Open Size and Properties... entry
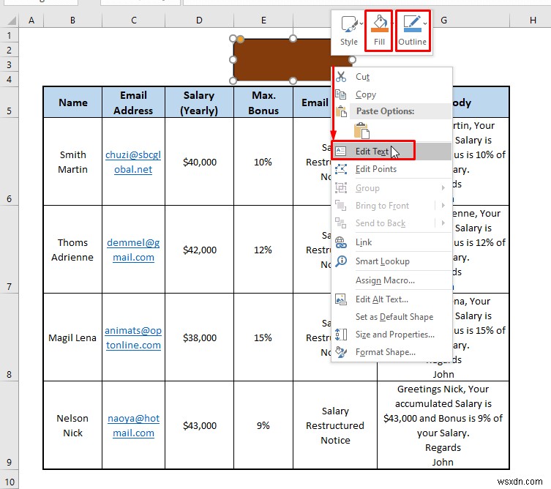Image resolution: width=551 pixels, height=489 pixels. (391, 335)
